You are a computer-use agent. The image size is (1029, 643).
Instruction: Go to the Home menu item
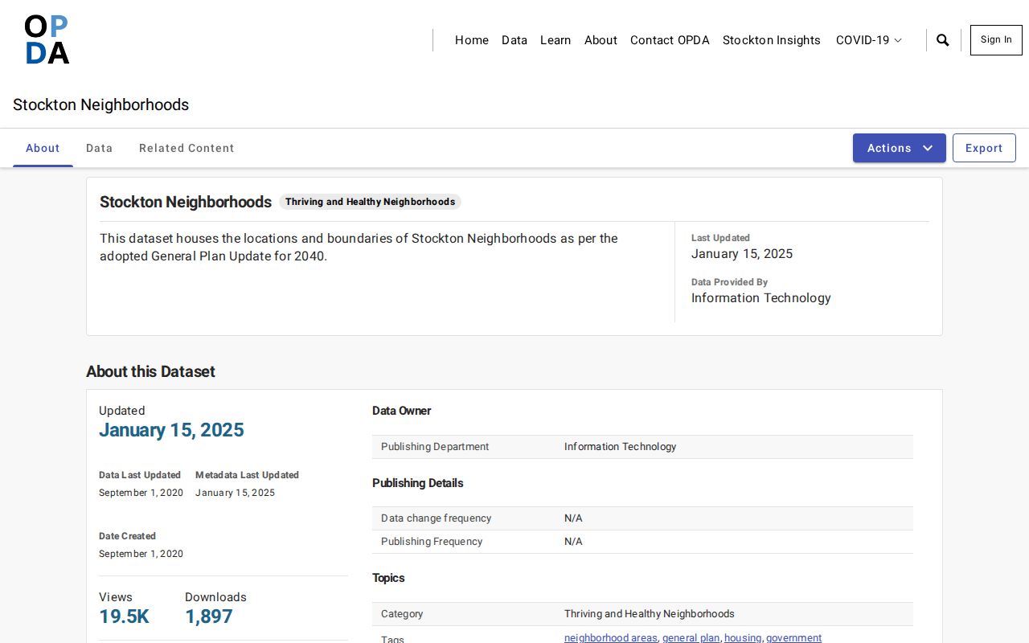pos(472,40)
